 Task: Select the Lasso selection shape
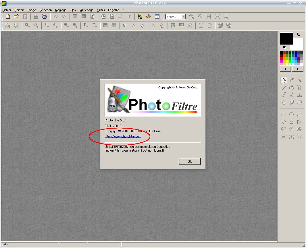pyautogui.click(x=284, y=129)
